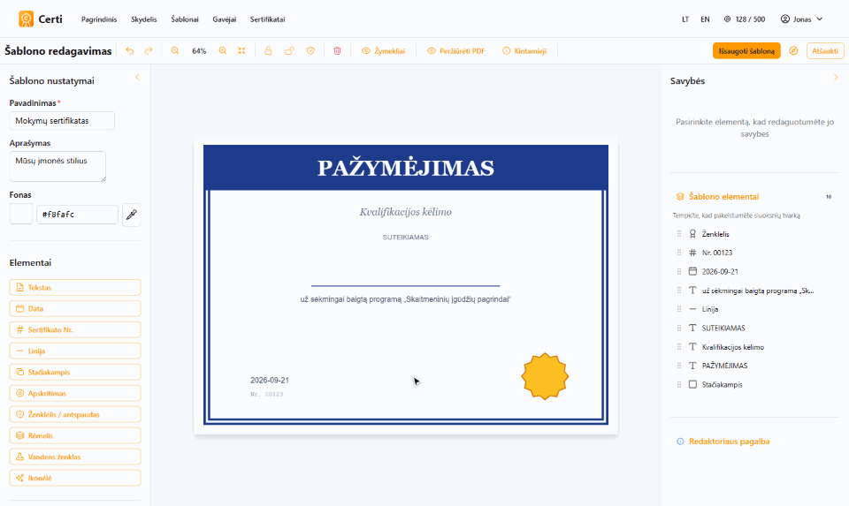Grab the drag handle of the Stačiakampis layer
The image size is (849, 506).
pos(679,384)
